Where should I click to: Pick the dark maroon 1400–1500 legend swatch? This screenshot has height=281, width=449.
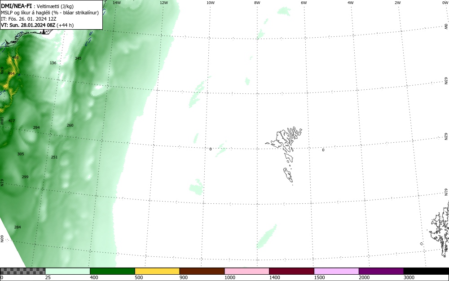[x=291, y=271]
